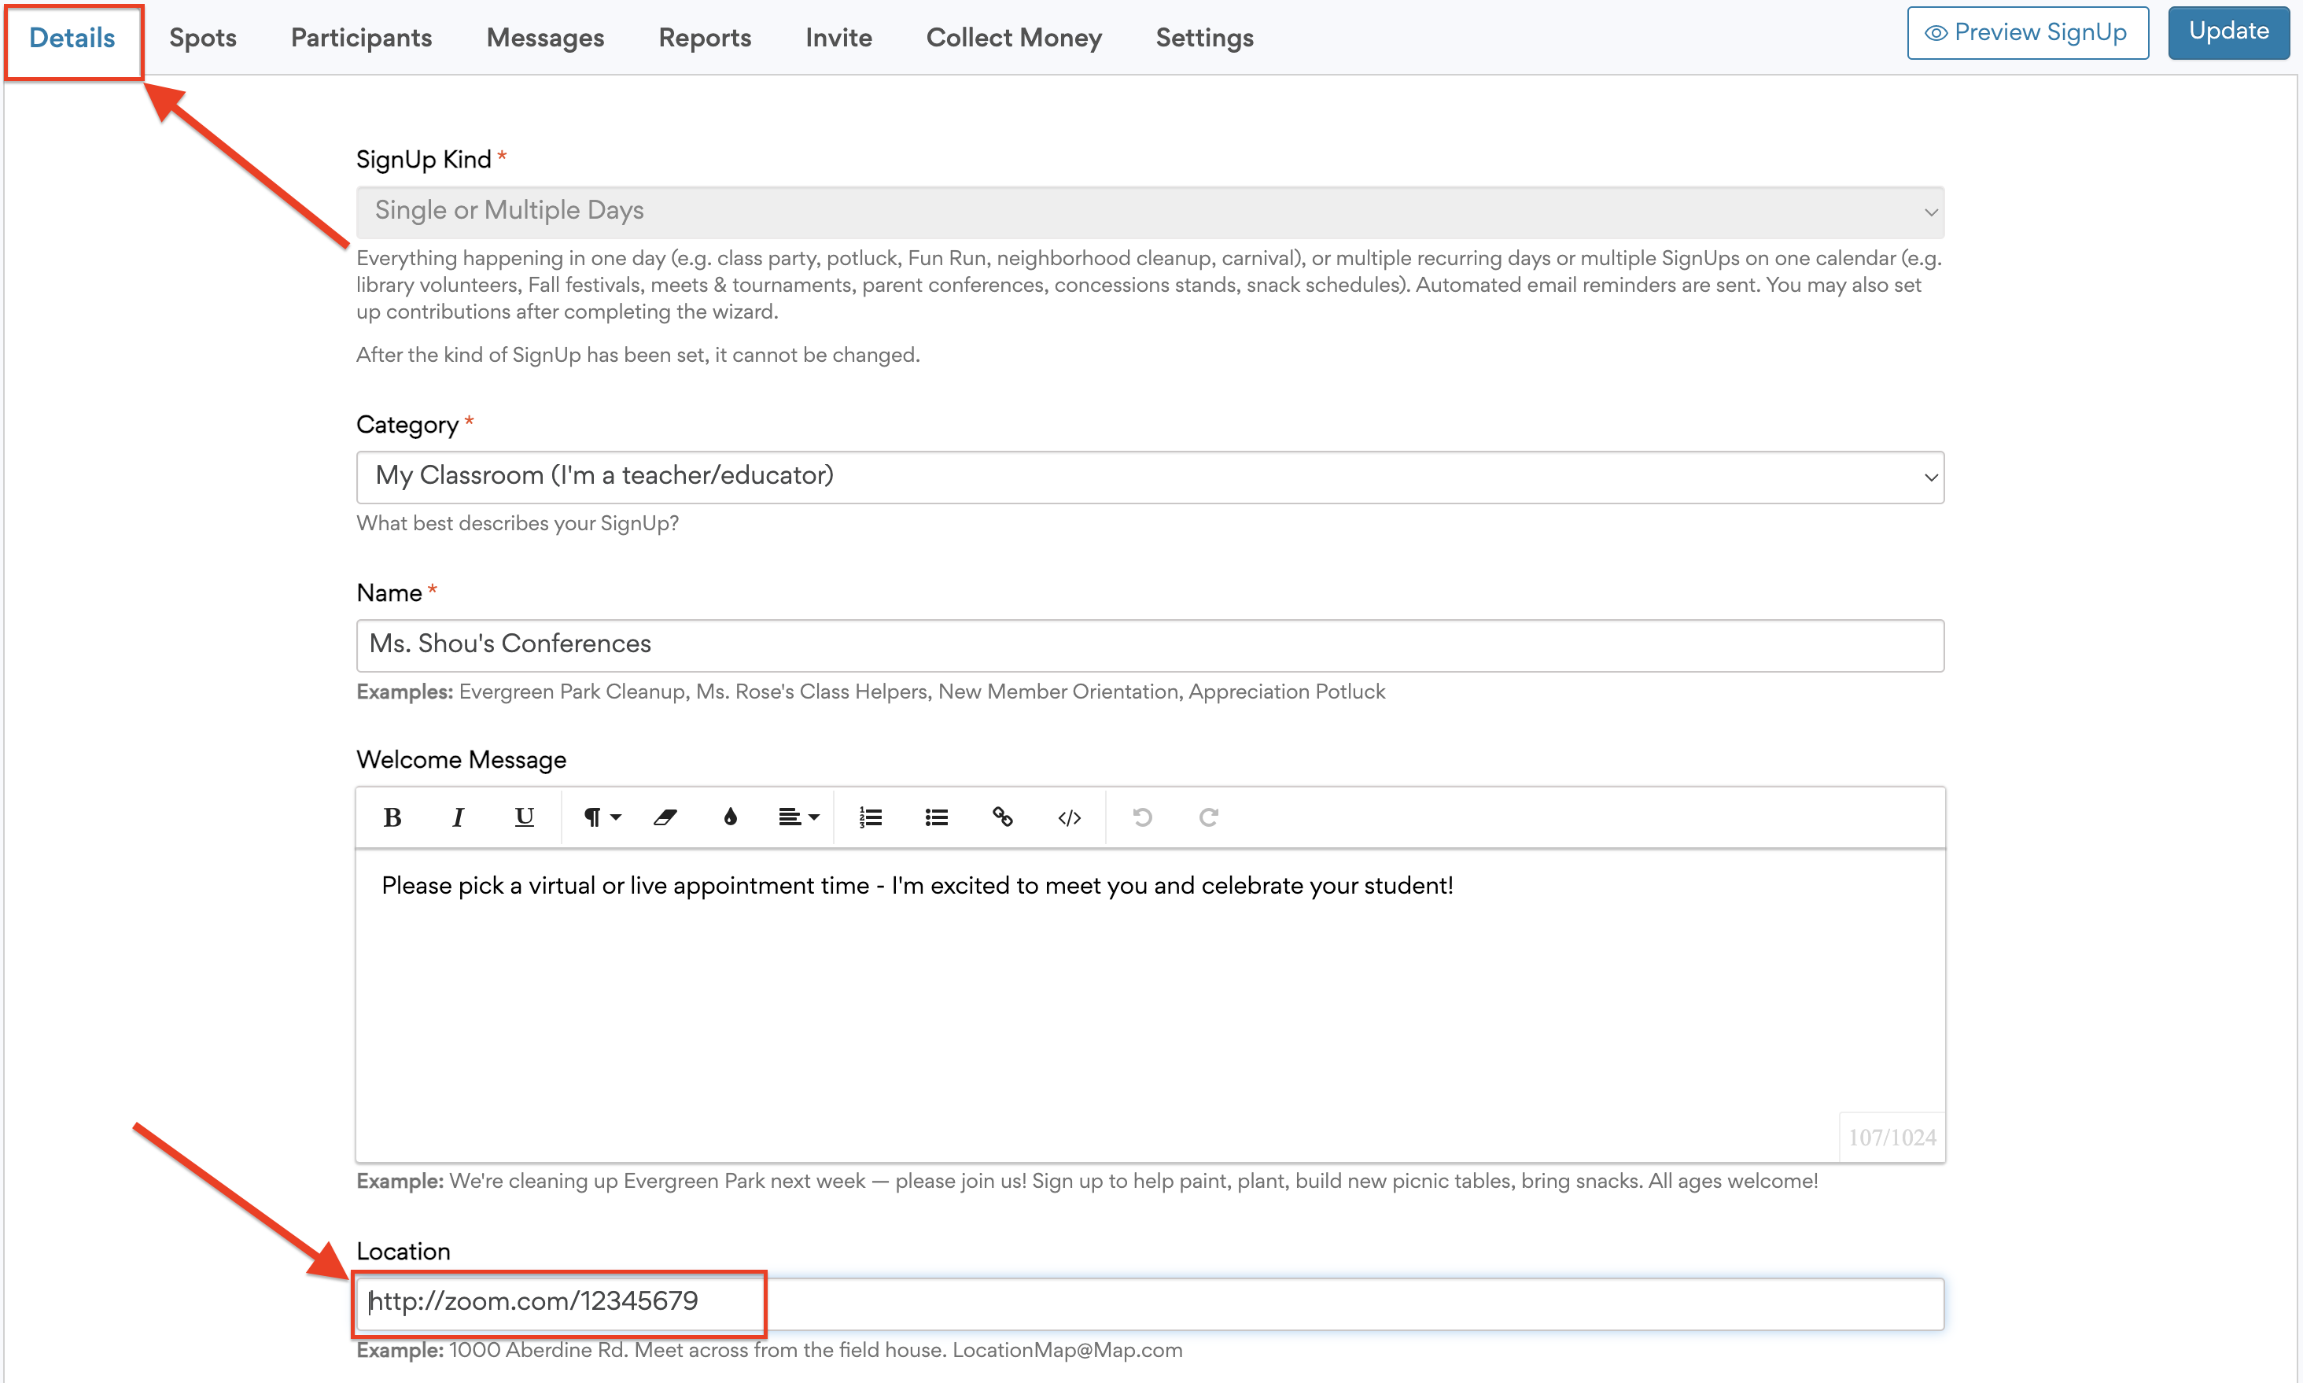Open the text color droplet picker

[731, 817]
